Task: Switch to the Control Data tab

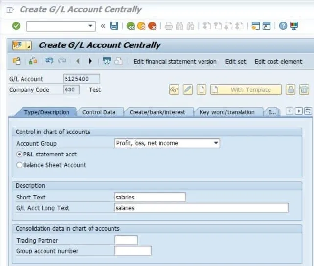Action: [99, 112]
